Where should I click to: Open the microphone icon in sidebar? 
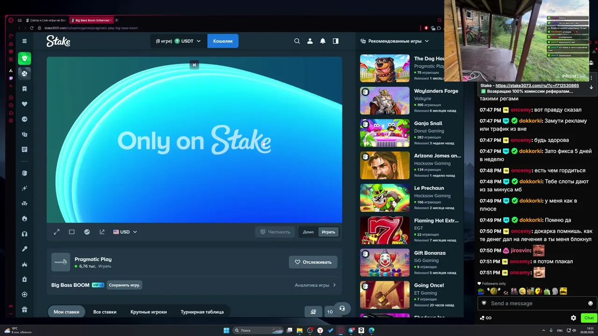(x=25, y=249)
